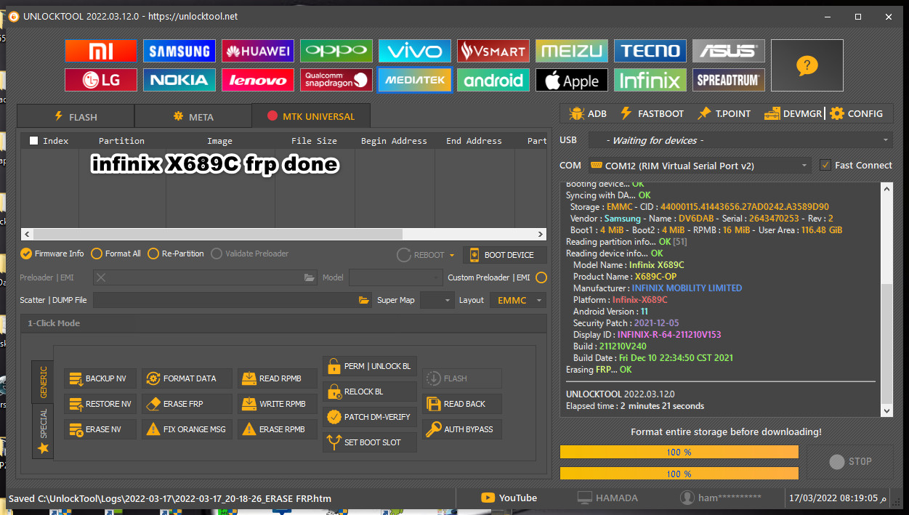Open the ADB tool
The height and width of the screenshot is (515, 909).
tap(589, 114)
